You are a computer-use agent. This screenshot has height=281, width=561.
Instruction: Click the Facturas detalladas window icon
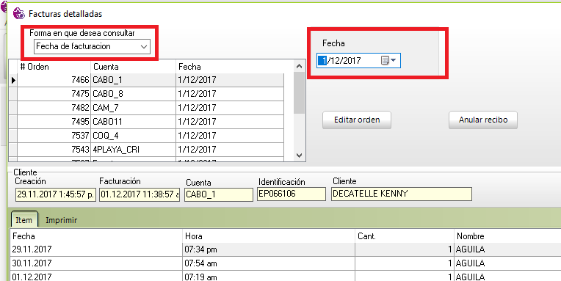[18, 14]
